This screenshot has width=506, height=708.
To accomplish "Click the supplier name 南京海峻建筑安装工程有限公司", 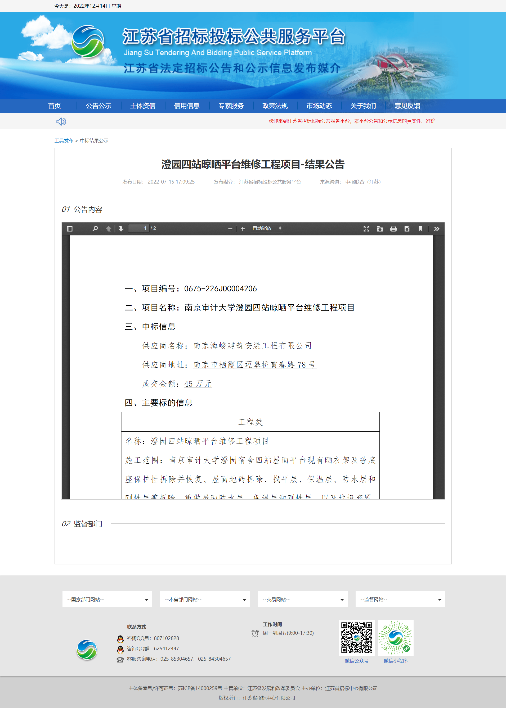I will tap(252, 346).
